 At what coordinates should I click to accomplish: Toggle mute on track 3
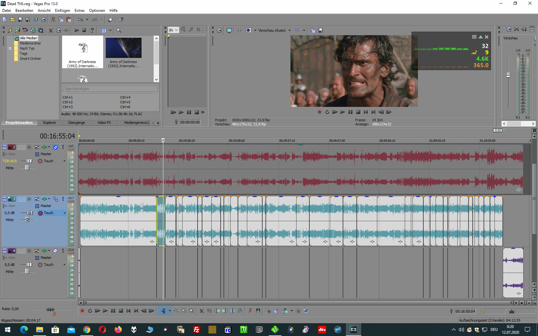tap(55, 199)
